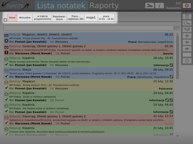Click attachment icon on 24 luty 04:45 note
Viewport: 193px width, 144px height.
click(x=171, y=100)
